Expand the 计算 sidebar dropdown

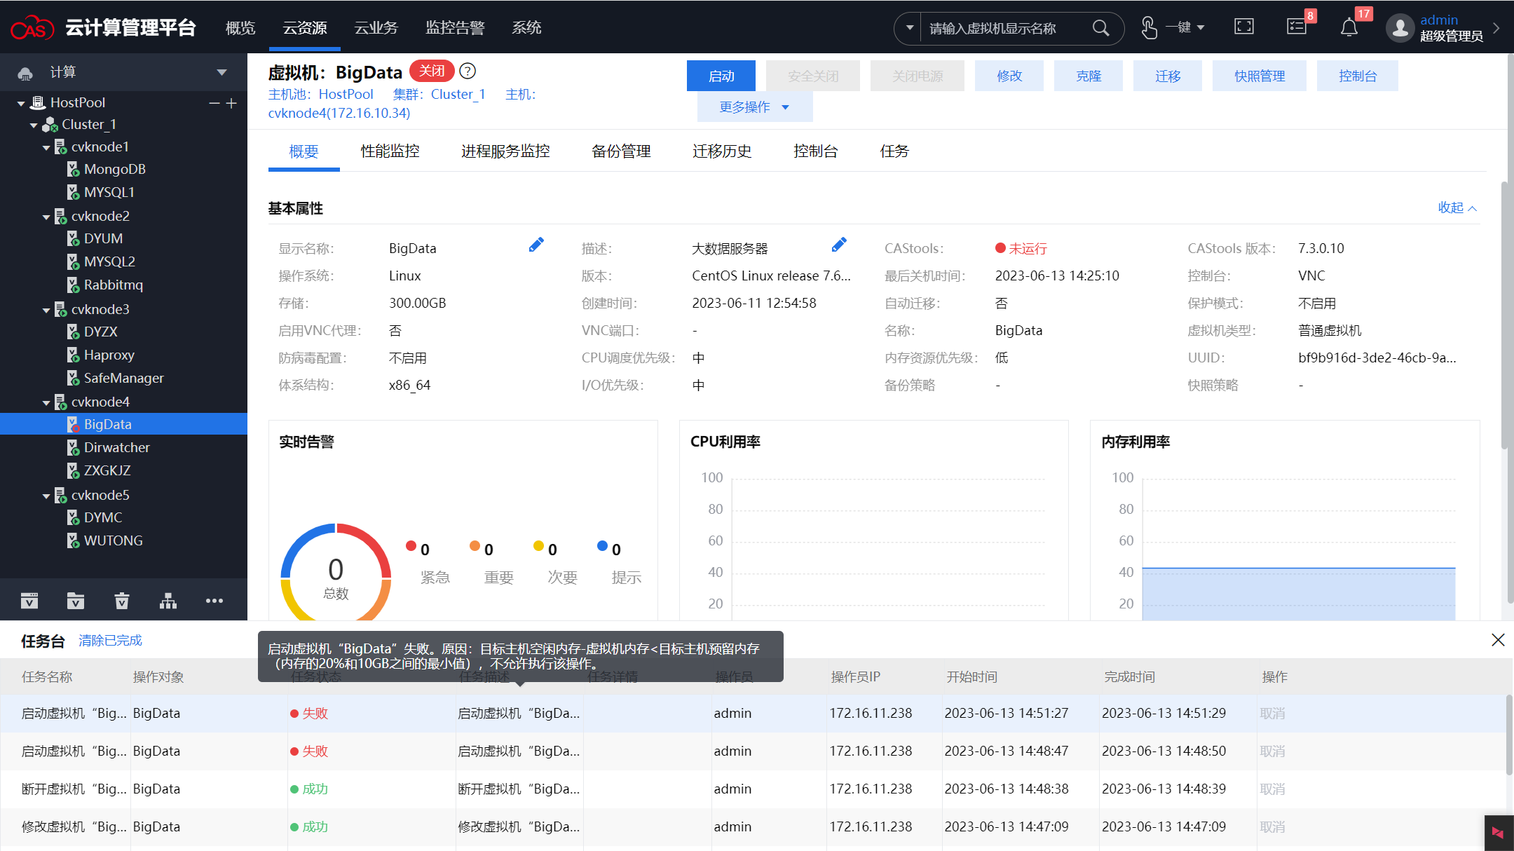(221, 72)
